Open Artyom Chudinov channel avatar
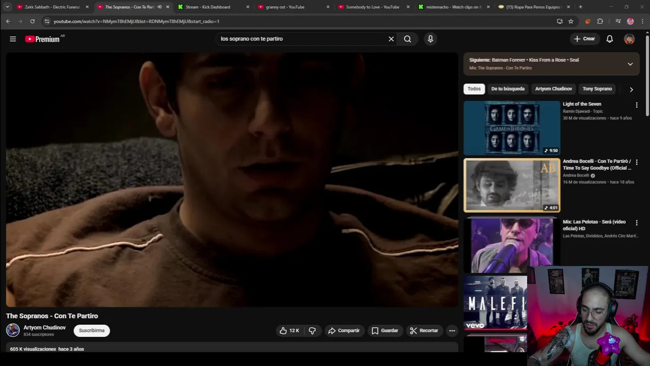This screenshot has height=366, width=650. click(13, 330)
